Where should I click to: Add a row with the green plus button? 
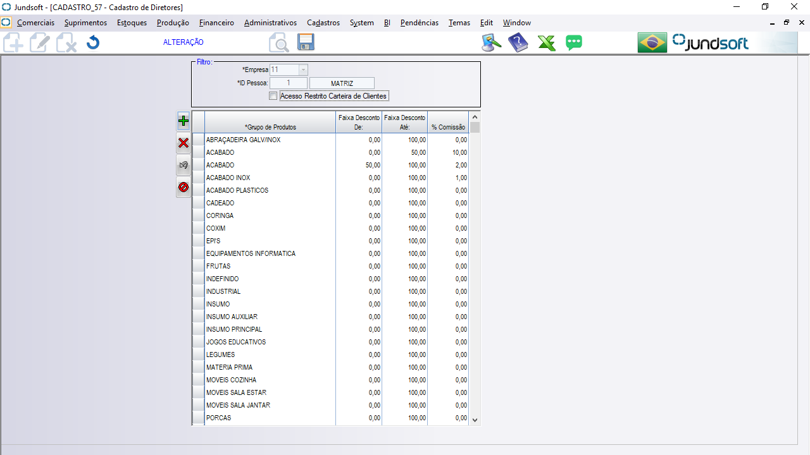pos(184,121)
